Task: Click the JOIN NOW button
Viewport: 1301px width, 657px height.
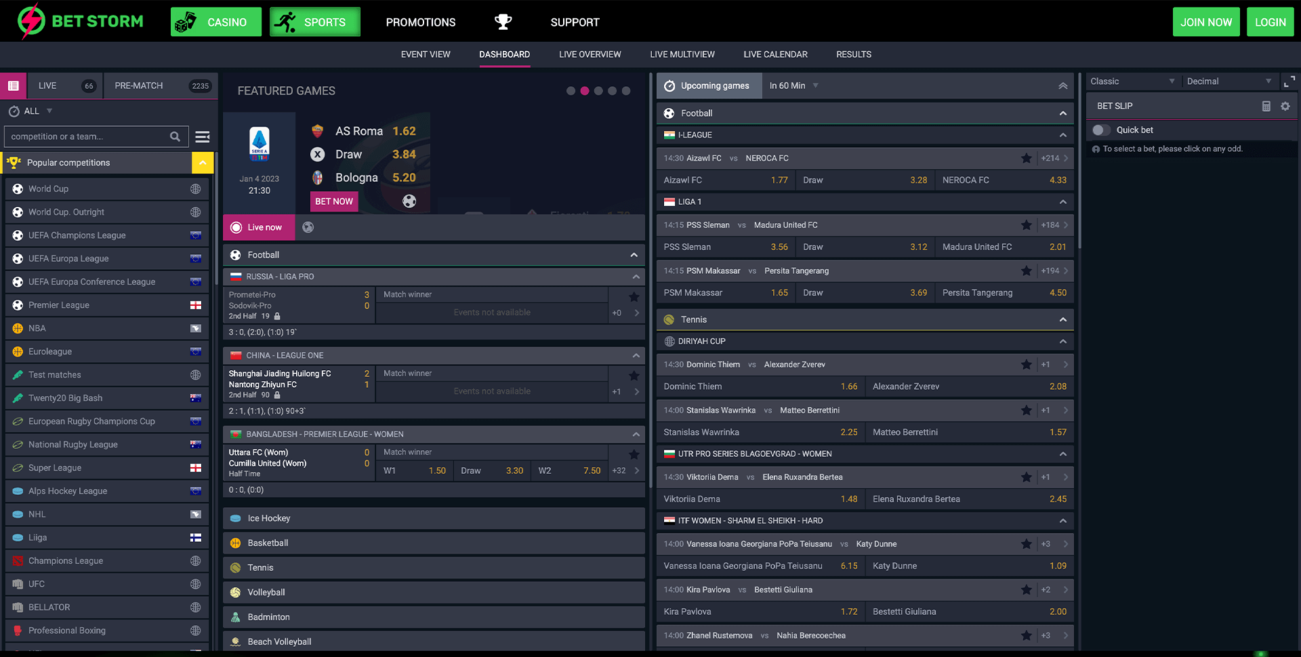Action: (x=1206, y=22)
